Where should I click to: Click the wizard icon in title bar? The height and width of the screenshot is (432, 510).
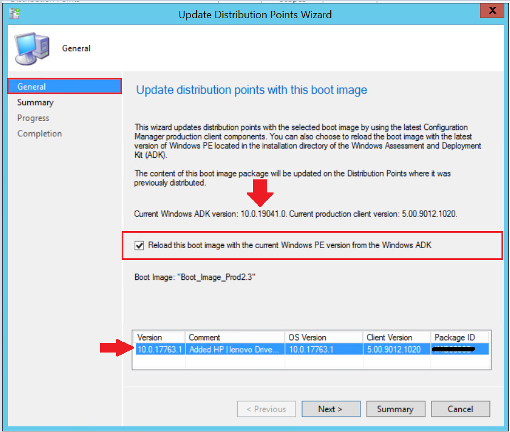click(15, 14)
